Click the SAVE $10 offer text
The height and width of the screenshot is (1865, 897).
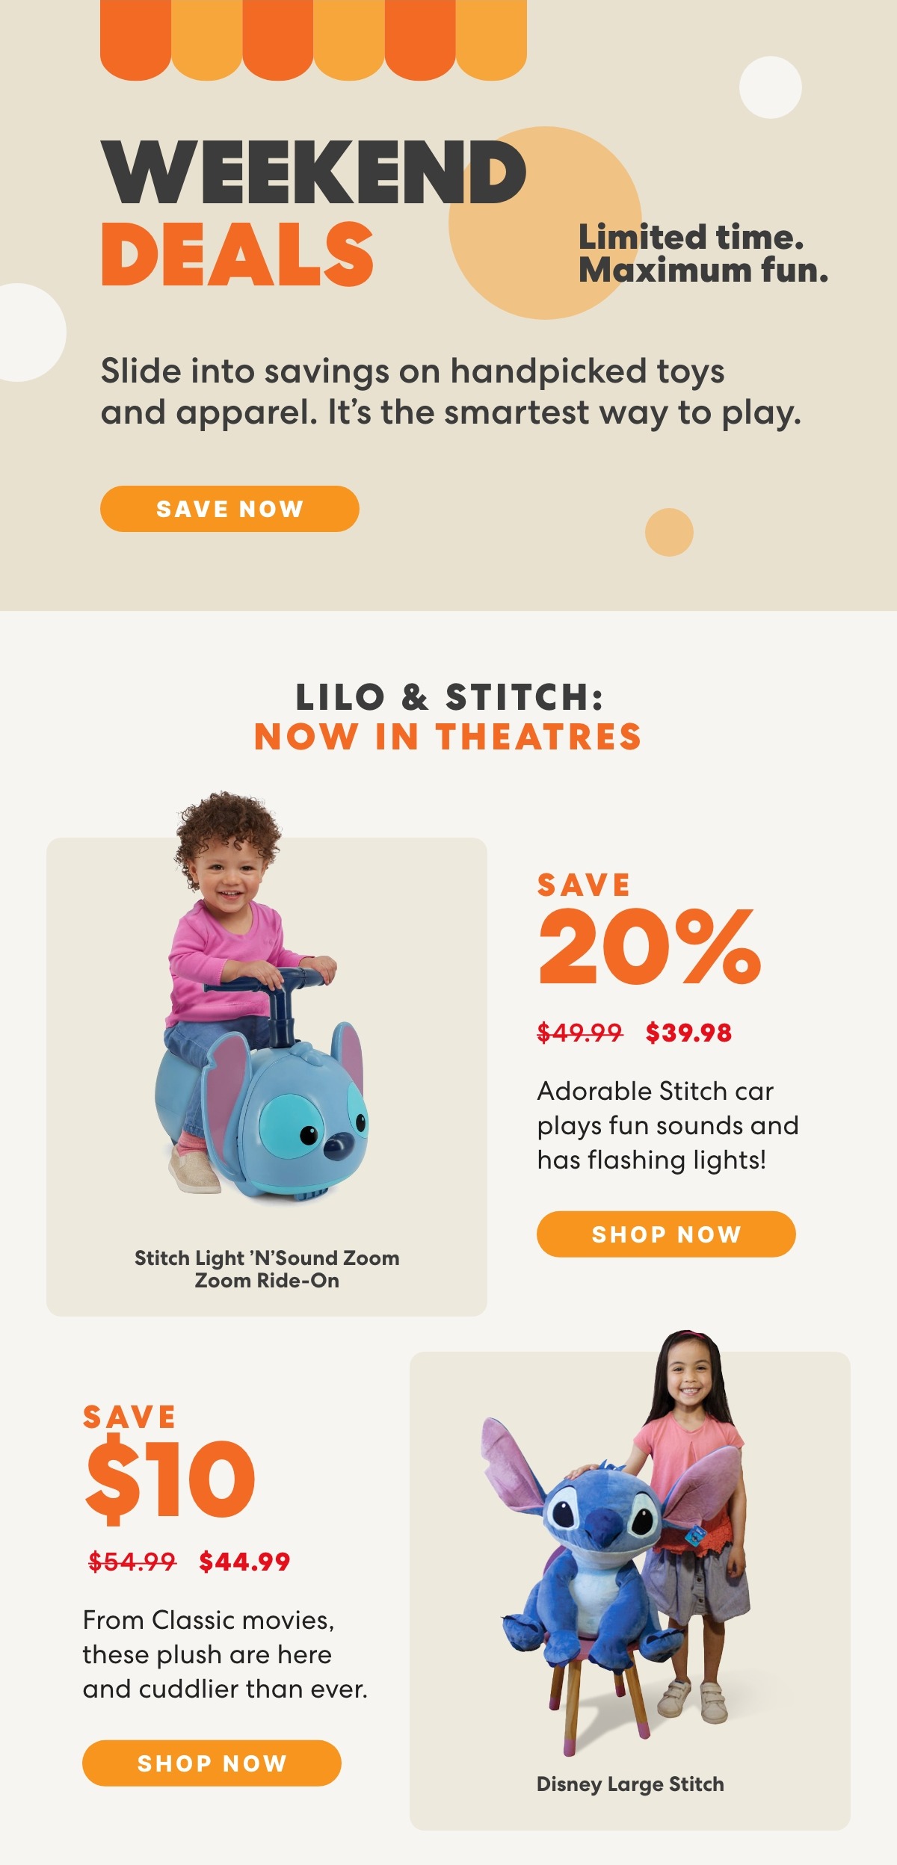click(x=170, y=1463)
